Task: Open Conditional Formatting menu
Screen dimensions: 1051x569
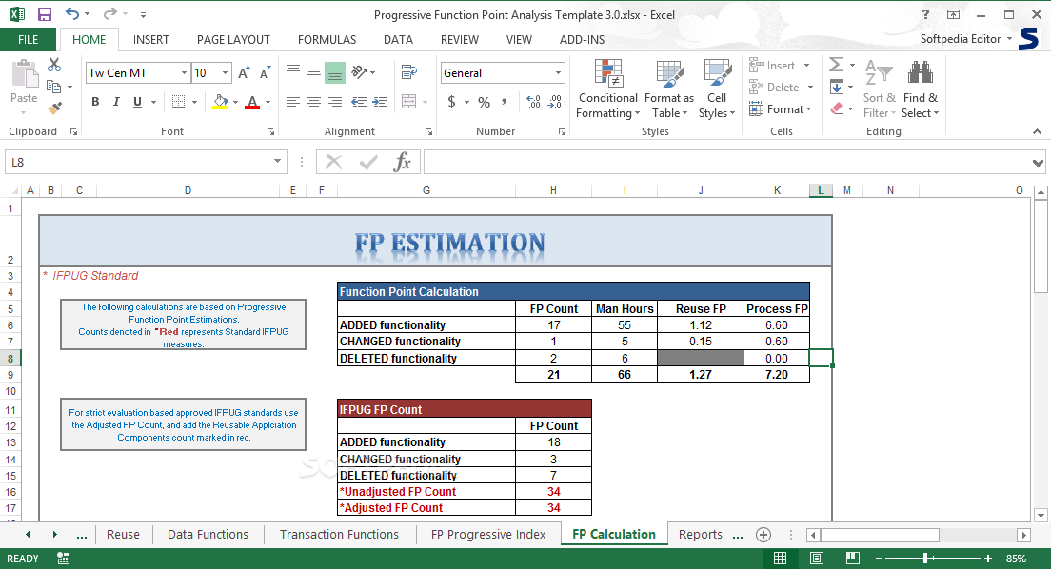Action: pos(608,89)
